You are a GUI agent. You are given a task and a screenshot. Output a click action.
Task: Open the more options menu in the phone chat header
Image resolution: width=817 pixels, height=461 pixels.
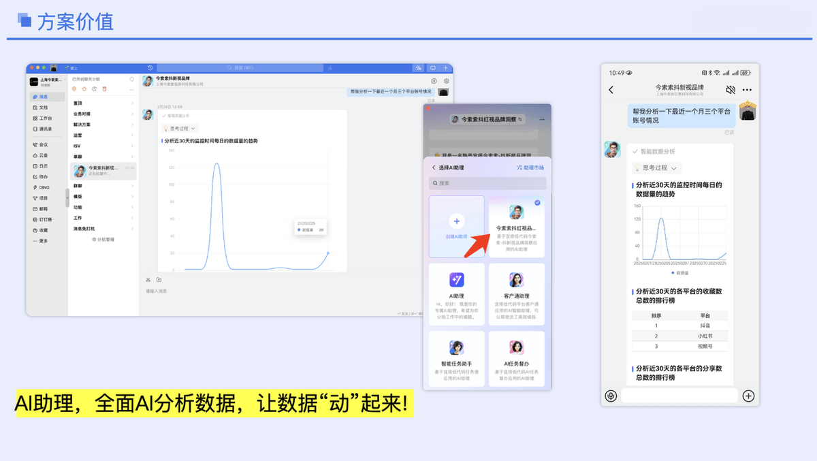pos(746,91)
